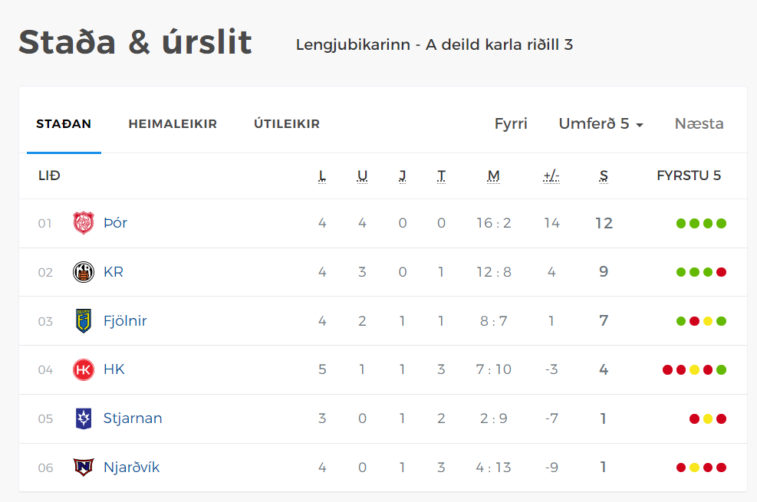Click the Þór team crest icon
Image resolution: width=757 pixels, height=502 pixels.
[83, 223]
